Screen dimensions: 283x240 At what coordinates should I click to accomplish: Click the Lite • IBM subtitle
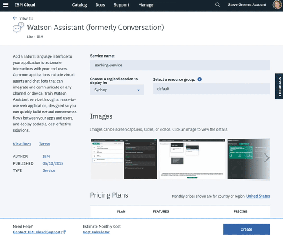click(x=35, y=37)
